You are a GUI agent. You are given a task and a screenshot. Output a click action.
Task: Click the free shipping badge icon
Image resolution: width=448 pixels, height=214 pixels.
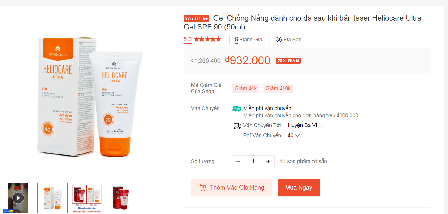[x=236, y=108]
